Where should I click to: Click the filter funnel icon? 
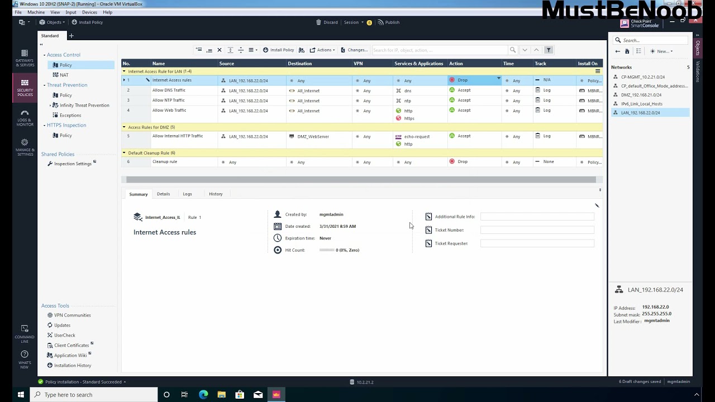click(x=549, y=50)
